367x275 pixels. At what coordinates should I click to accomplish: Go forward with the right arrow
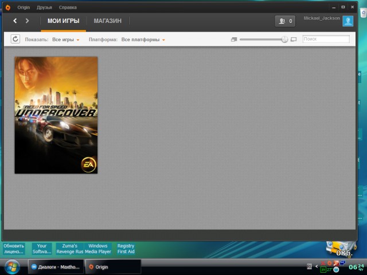[27, 21]
